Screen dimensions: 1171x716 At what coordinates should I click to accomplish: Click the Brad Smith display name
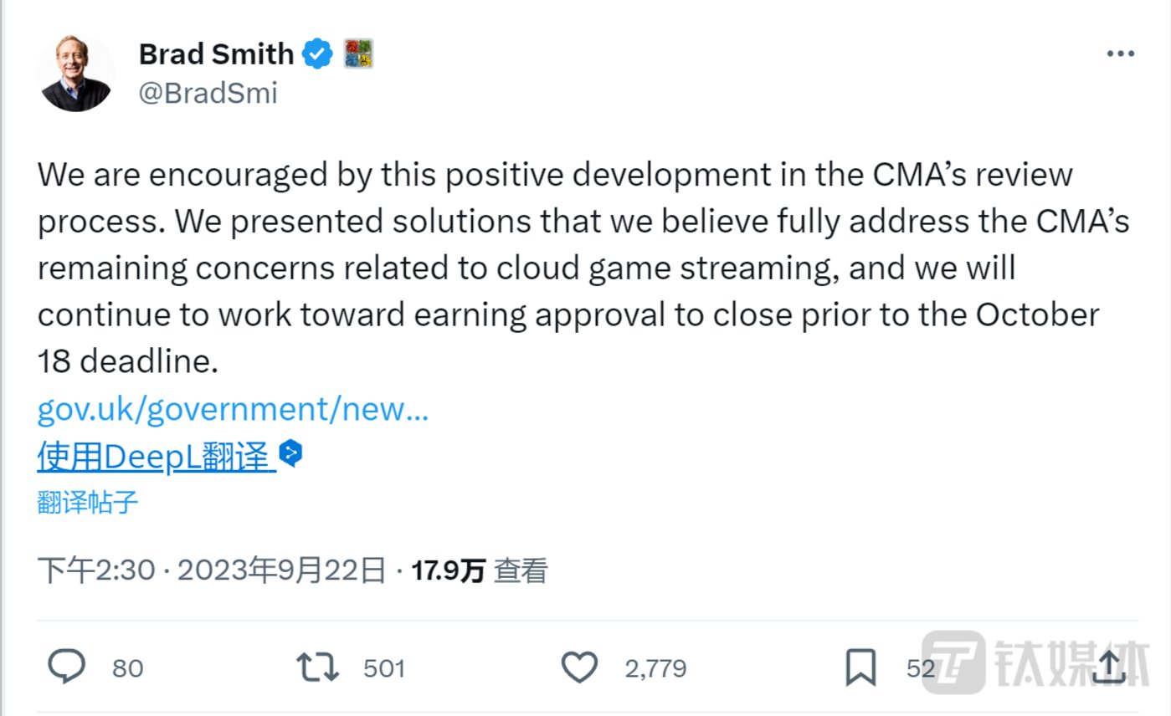click(216, 54)
